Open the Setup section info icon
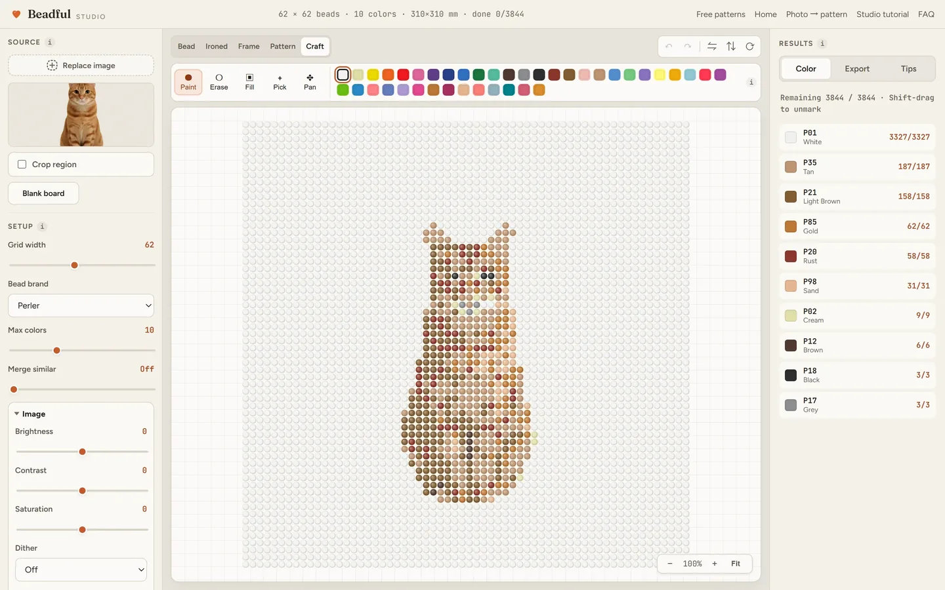This screenshot has width=945, height=590. pyautogui.click(x=42, y=226)
